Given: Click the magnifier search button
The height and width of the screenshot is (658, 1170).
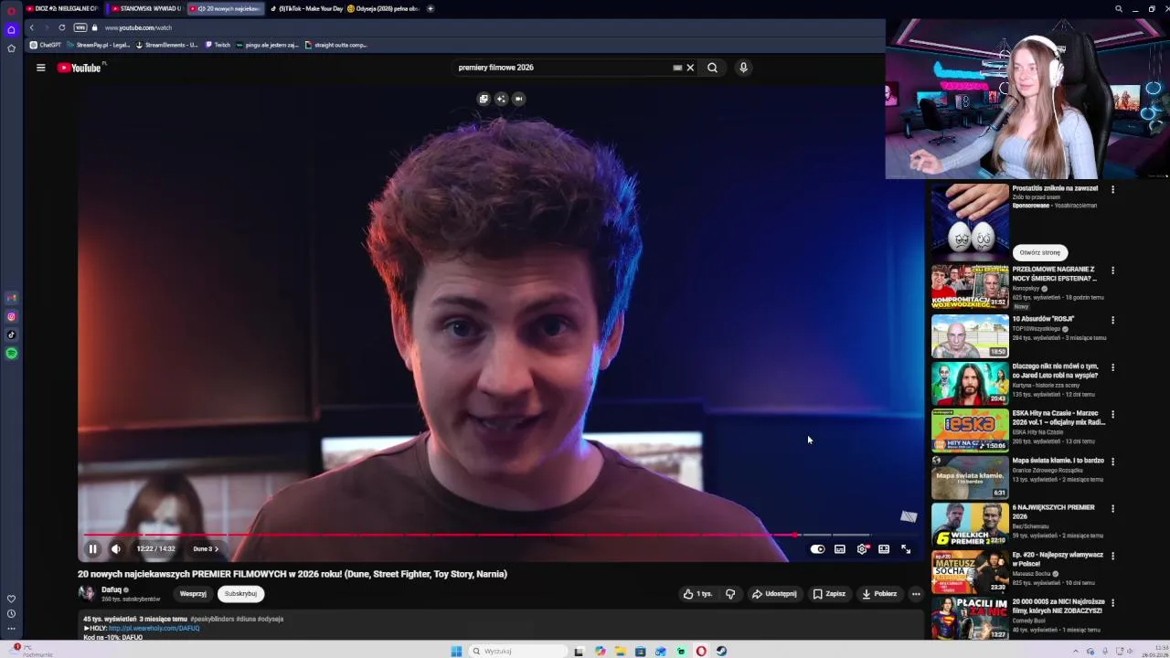Looking at the screenshot, I should click(x=712, y=68).
